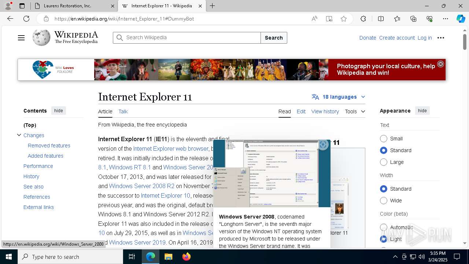This screenshot has width=469, height=264.
Task: Open the tab actions menu icon
Action: 22,6
